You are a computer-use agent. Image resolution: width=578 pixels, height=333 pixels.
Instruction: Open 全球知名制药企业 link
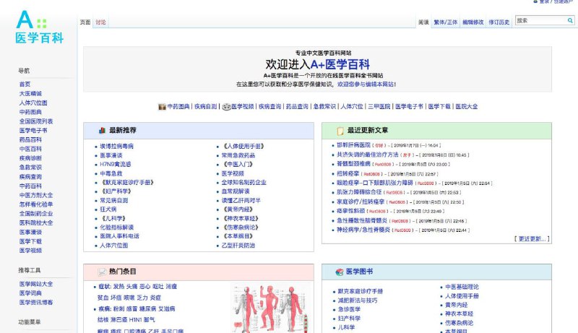tap(243, 182)
